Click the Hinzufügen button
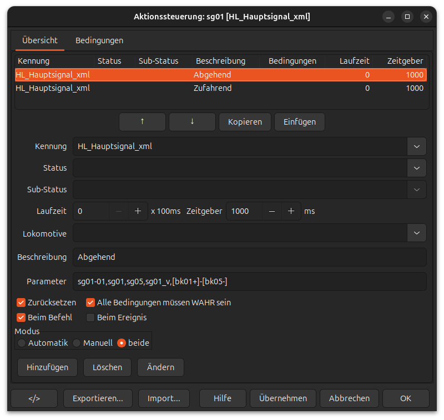The width and height of the screenshot is (444, 420). click(x=47, y=367)
